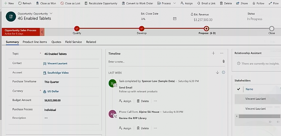Open the Est. Close Date calendar picker
Viewport: 281px width, 136px height.
(x=175, y=19)
